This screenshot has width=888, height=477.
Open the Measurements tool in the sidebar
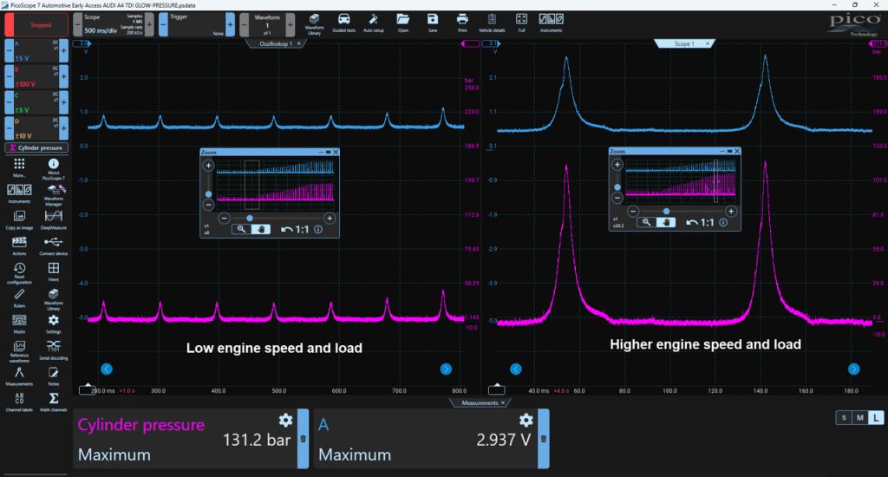(19, 376)
